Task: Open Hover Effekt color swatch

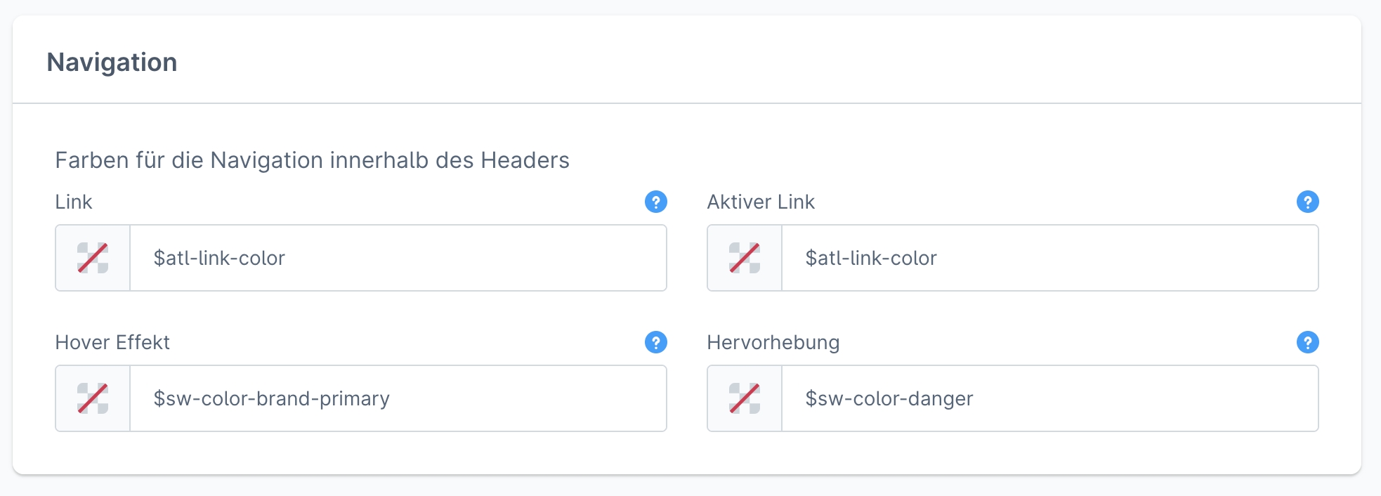Action: point(93,398)
